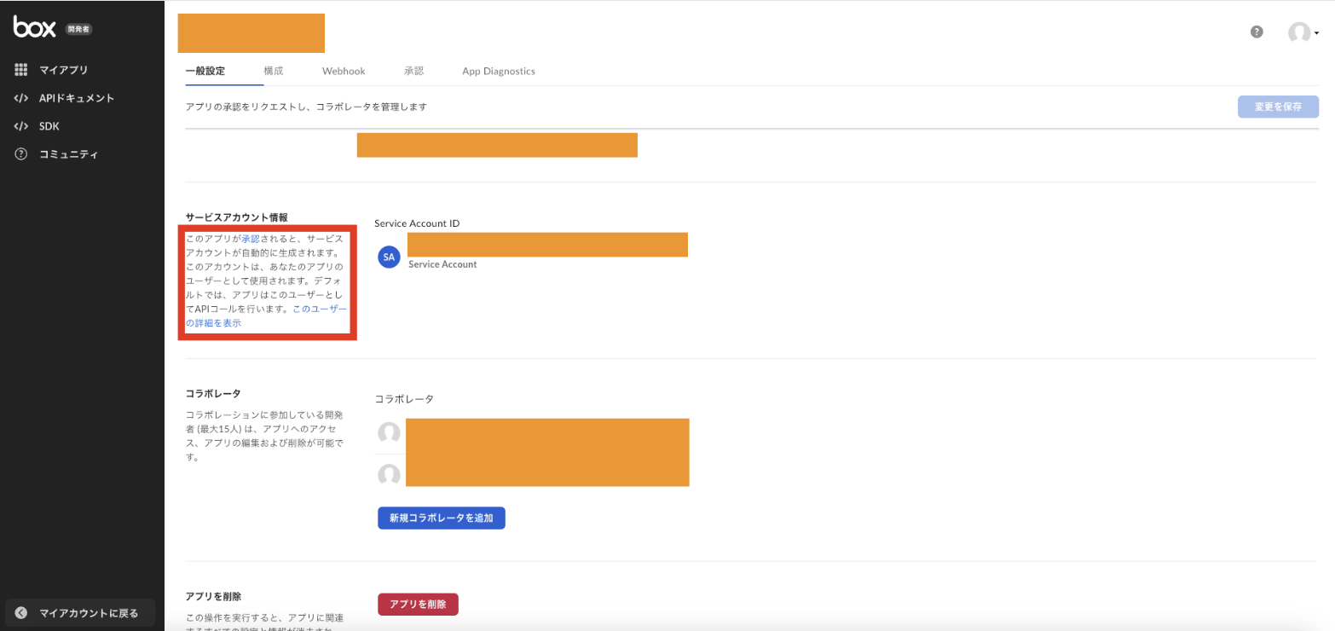
Task: Click the アプリを削除 button
Action: pyautogui.click(x=418, y=604)
